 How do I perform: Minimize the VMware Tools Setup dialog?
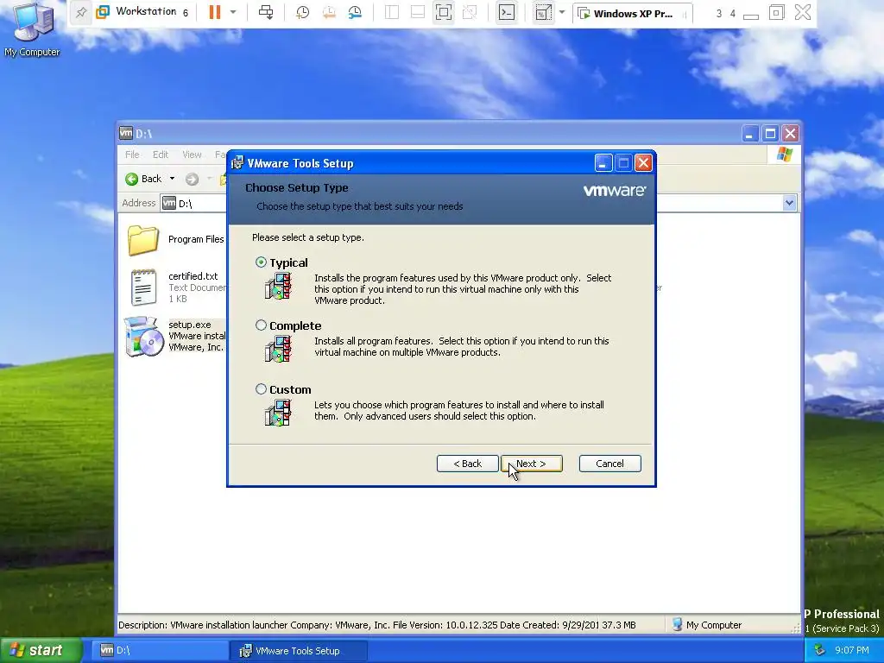point(603,163)
